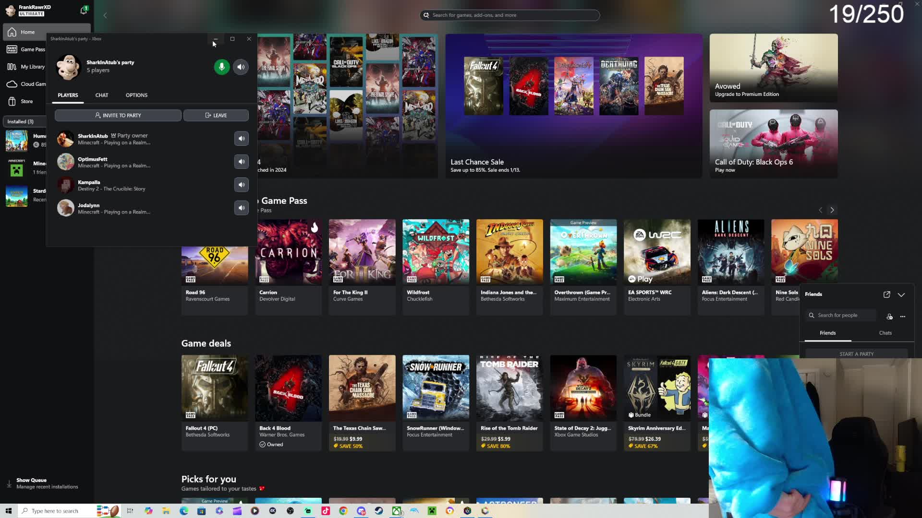922x518 pixels.
Task: Open Skyrim Anniversary Edition bundle deal
Action: tap(657, 403)
